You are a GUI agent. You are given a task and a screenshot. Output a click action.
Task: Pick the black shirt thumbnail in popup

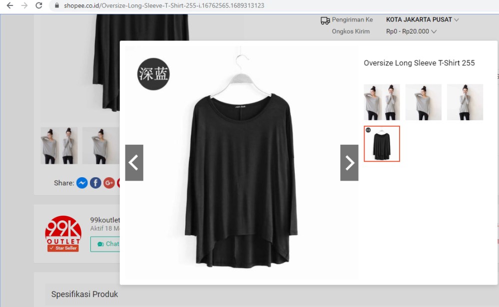382,144
